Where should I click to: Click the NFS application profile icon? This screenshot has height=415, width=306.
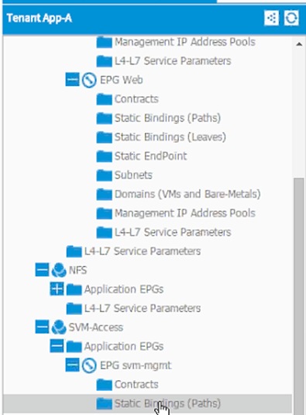click(x=59, y=270)
